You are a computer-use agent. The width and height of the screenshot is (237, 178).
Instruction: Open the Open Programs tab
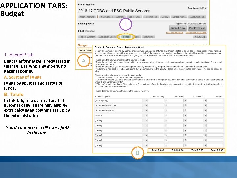click(x=87, y=17)
